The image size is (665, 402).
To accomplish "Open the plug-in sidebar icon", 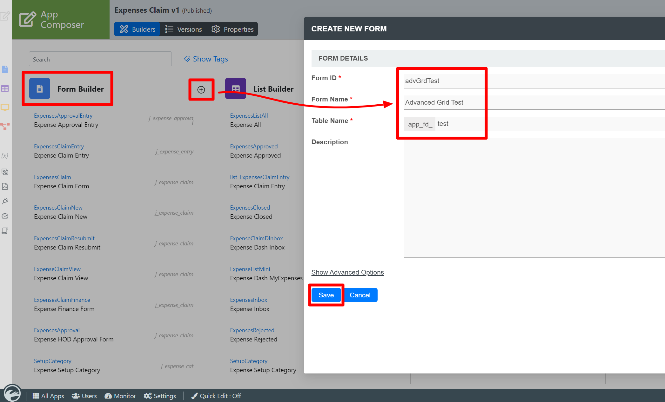I will (5, 201).
